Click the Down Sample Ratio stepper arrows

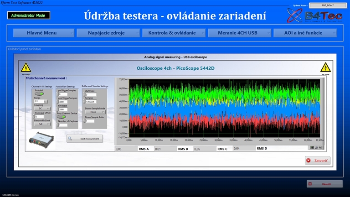84,121
